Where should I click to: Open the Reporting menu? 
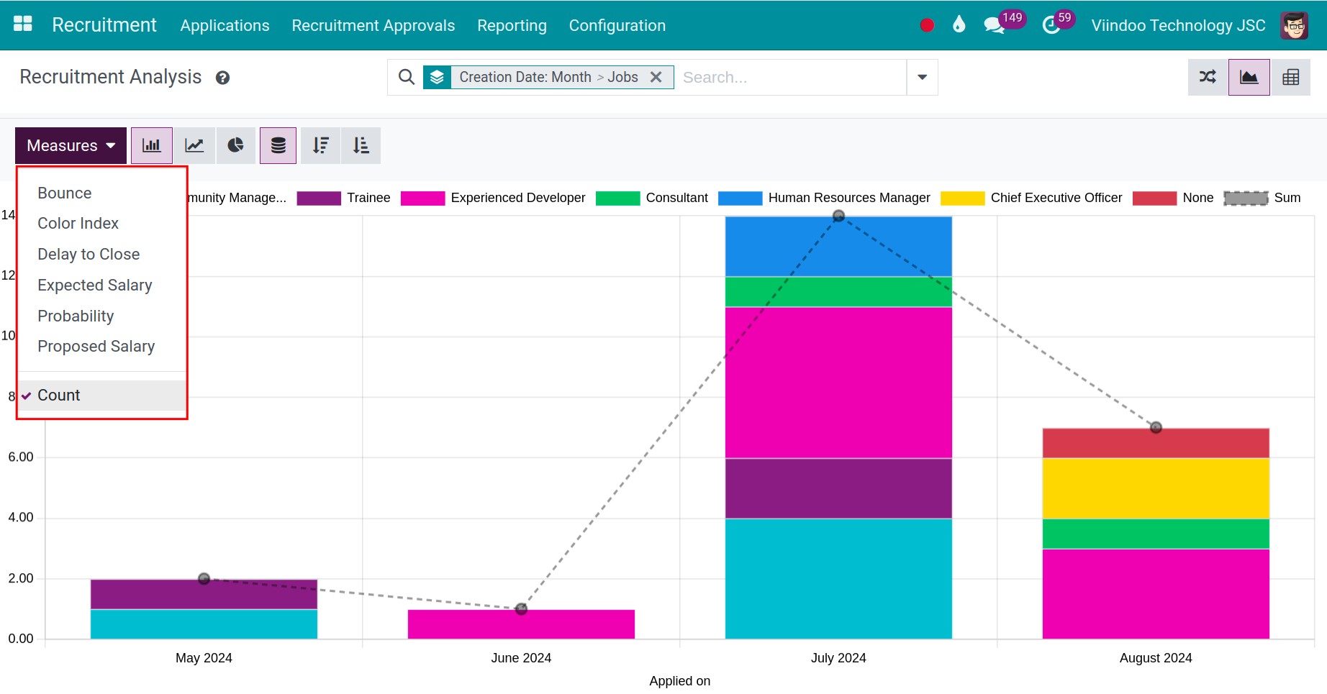coord(512,25)
